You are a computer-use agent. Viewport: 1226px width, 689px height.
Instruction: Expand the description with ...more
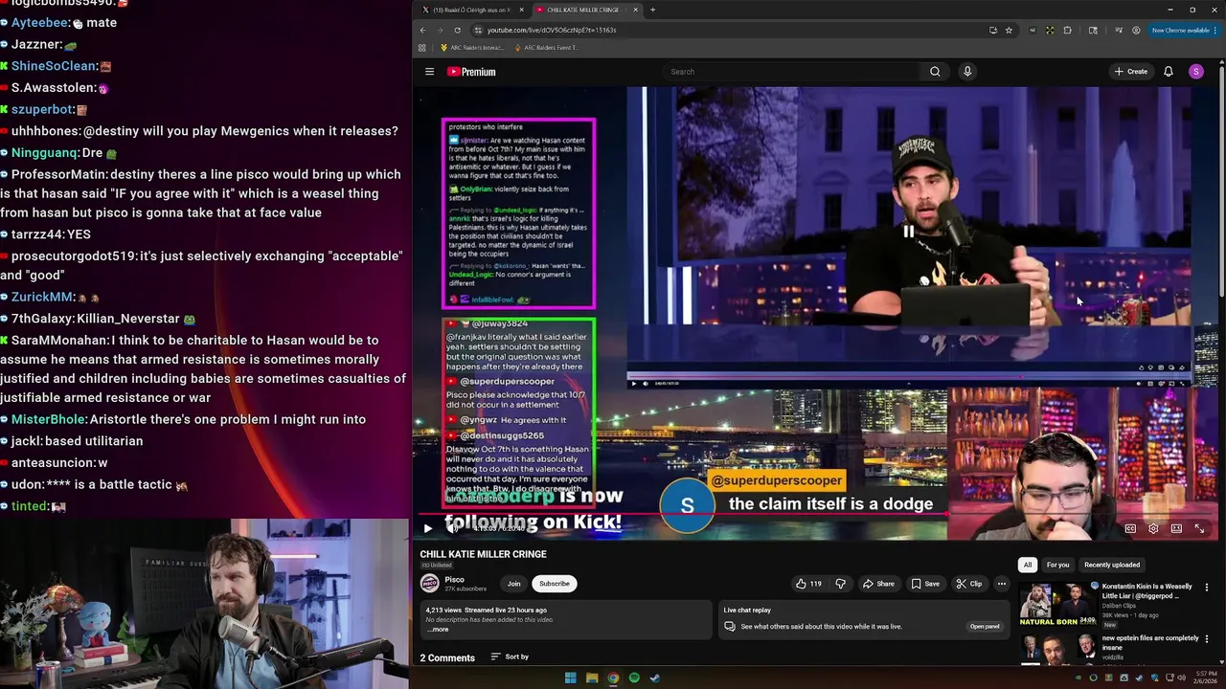point(438,629)
